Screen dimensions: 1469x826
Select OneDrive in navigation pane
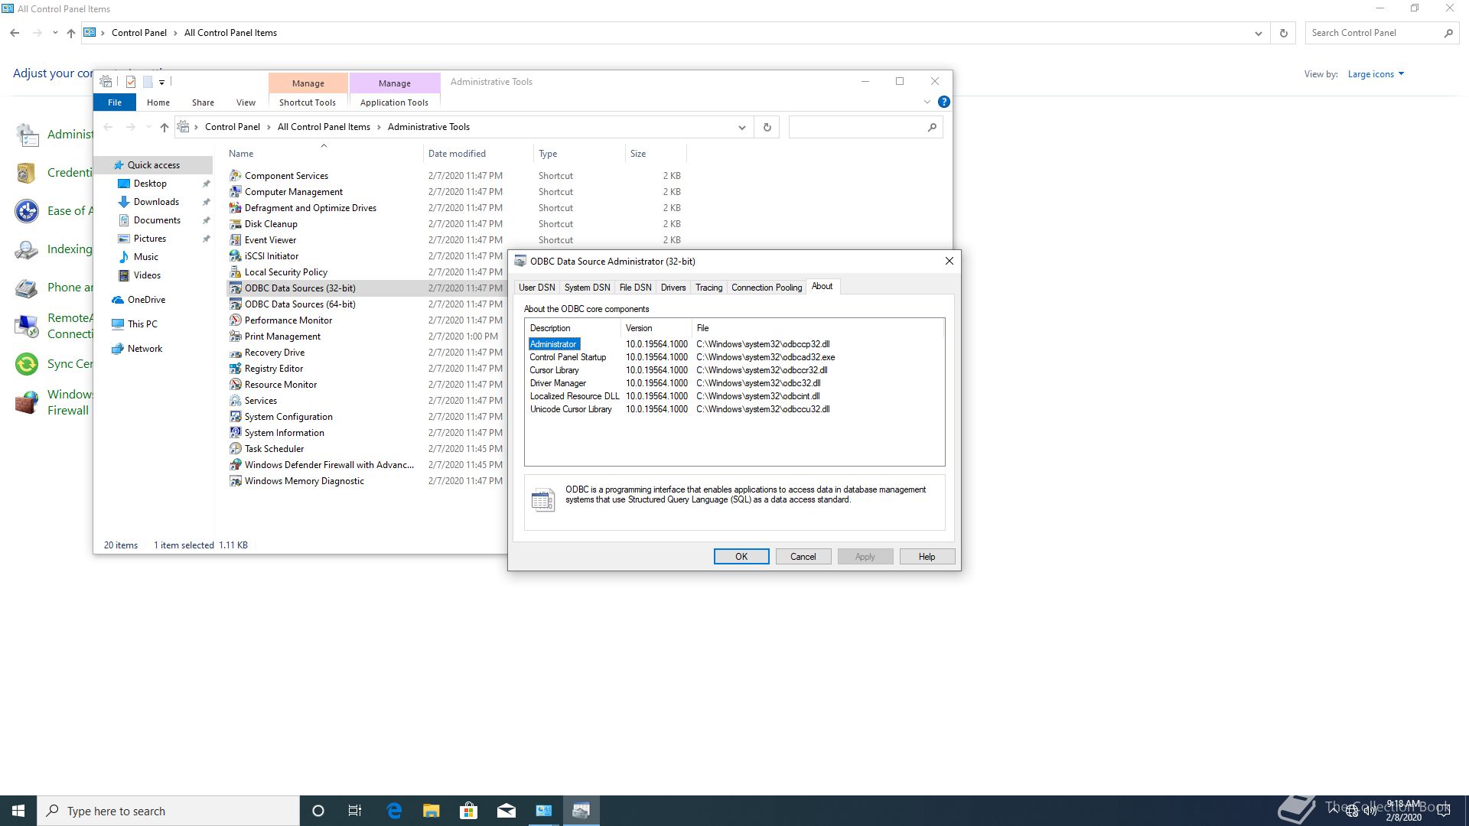tap(146, 300)
